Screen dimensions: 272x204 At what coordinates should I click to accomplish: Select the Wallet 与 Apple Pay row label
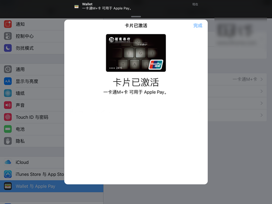pyautogui.click(x=35, y=186)
